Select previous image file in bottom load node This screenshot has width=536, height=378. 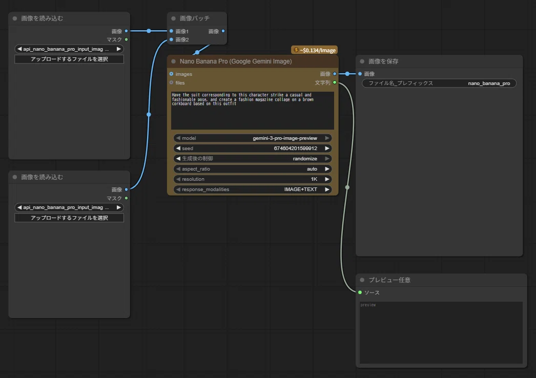tap(19, 207)
